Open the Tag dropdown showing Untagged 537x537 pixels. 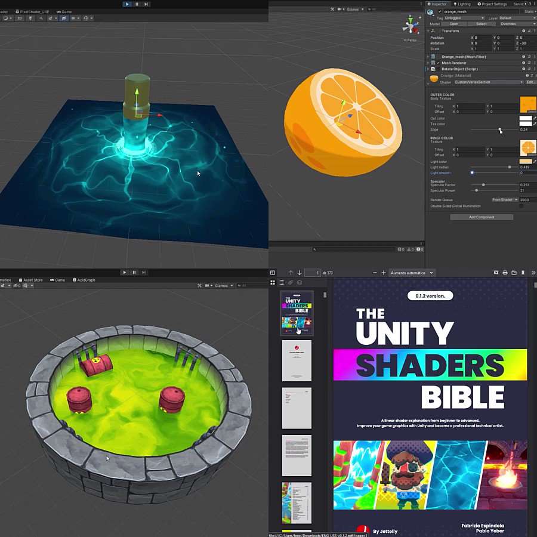point(464,18)
